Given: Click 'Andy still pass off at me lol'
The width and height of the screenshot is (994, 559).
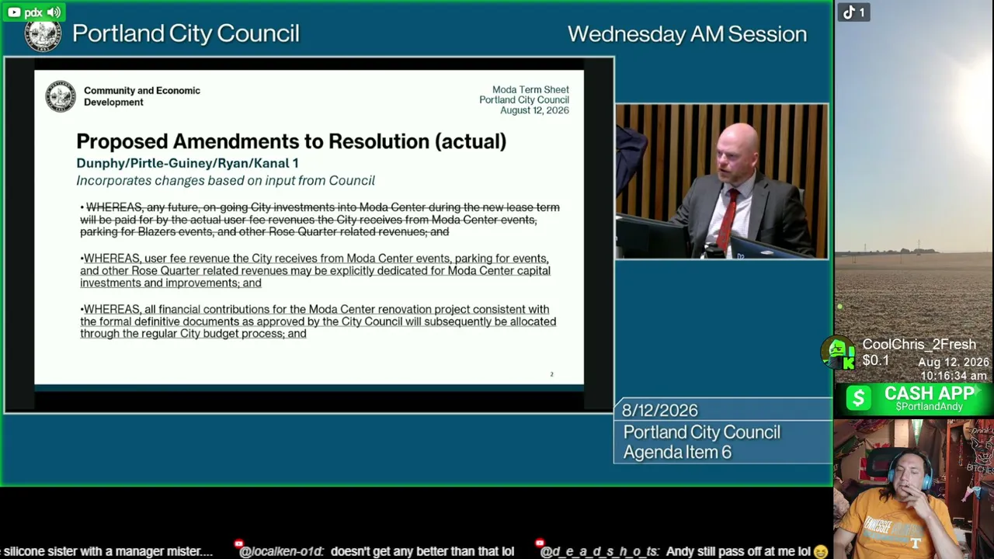Looking at the screenshot, I should click(x=739, y=552).
